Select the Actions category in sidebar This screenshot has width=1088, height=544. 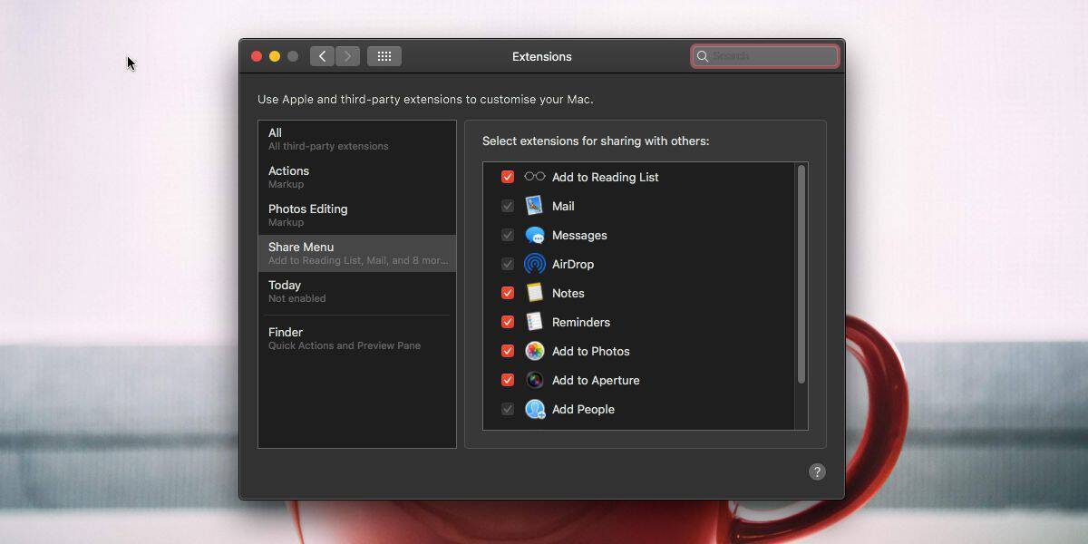356,177
